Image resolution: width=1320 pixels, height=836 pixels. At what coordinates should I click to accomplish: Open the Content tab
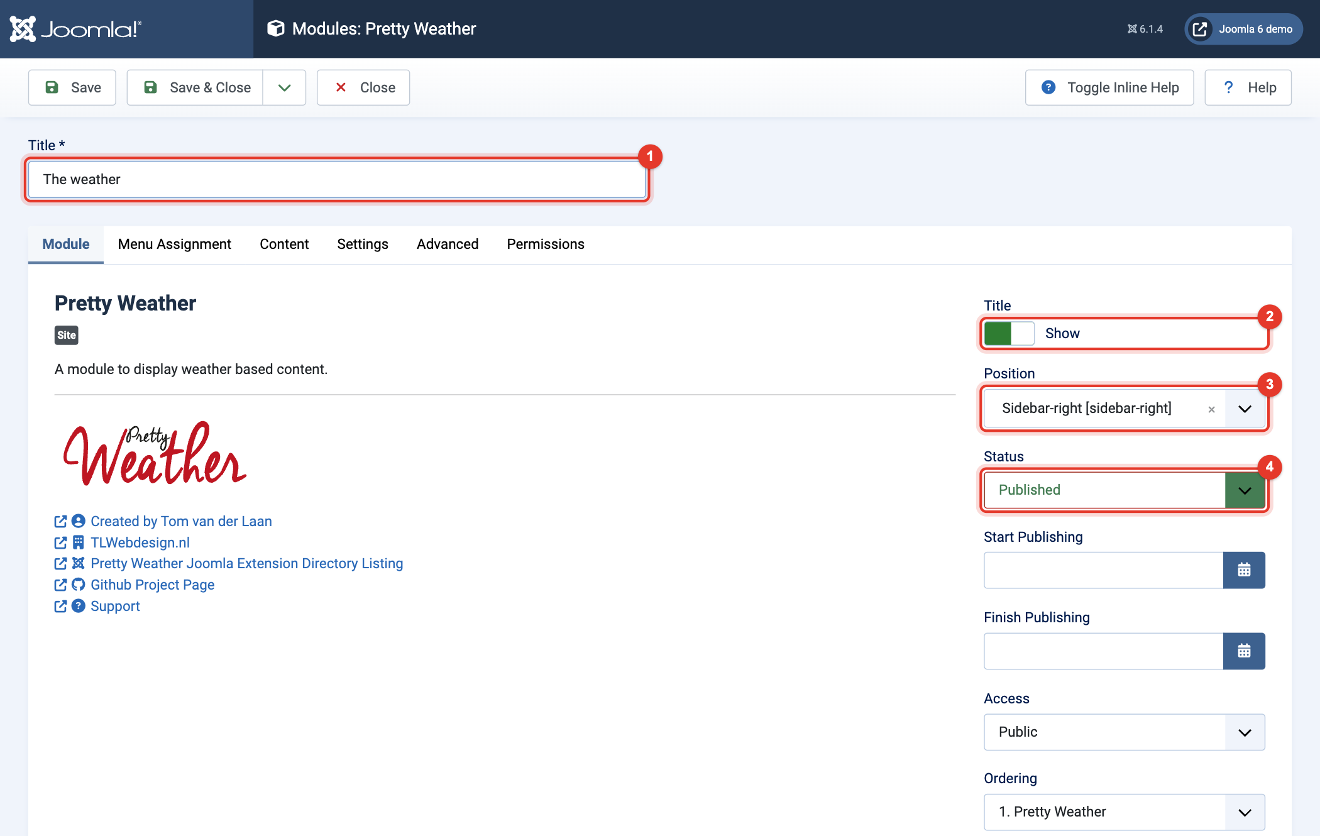[284, 244]
